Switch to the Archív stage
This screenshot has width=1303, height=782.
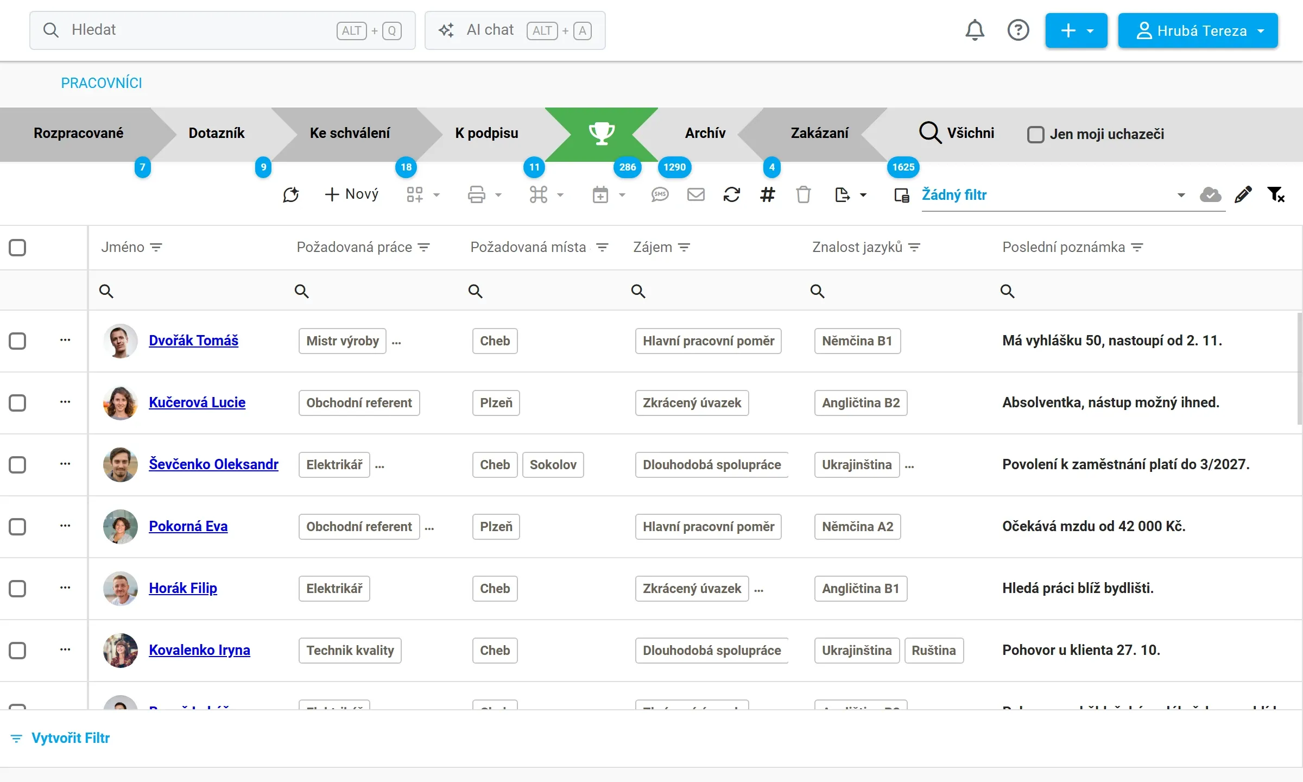tap(705, 134)
